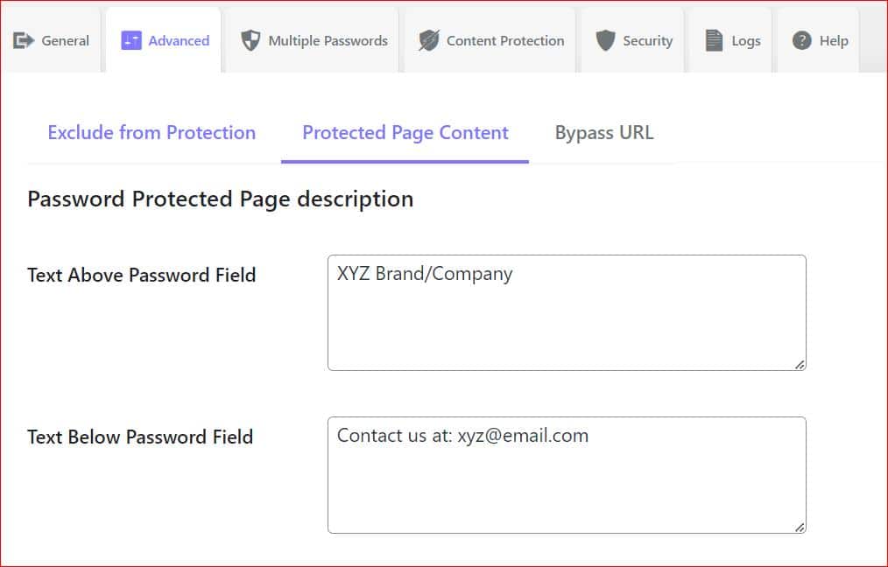This screenshot has width=888, height=567.
Task: Click inside the Text Above Password Field box
Action: pyautogui.click(x=567, y=311)
